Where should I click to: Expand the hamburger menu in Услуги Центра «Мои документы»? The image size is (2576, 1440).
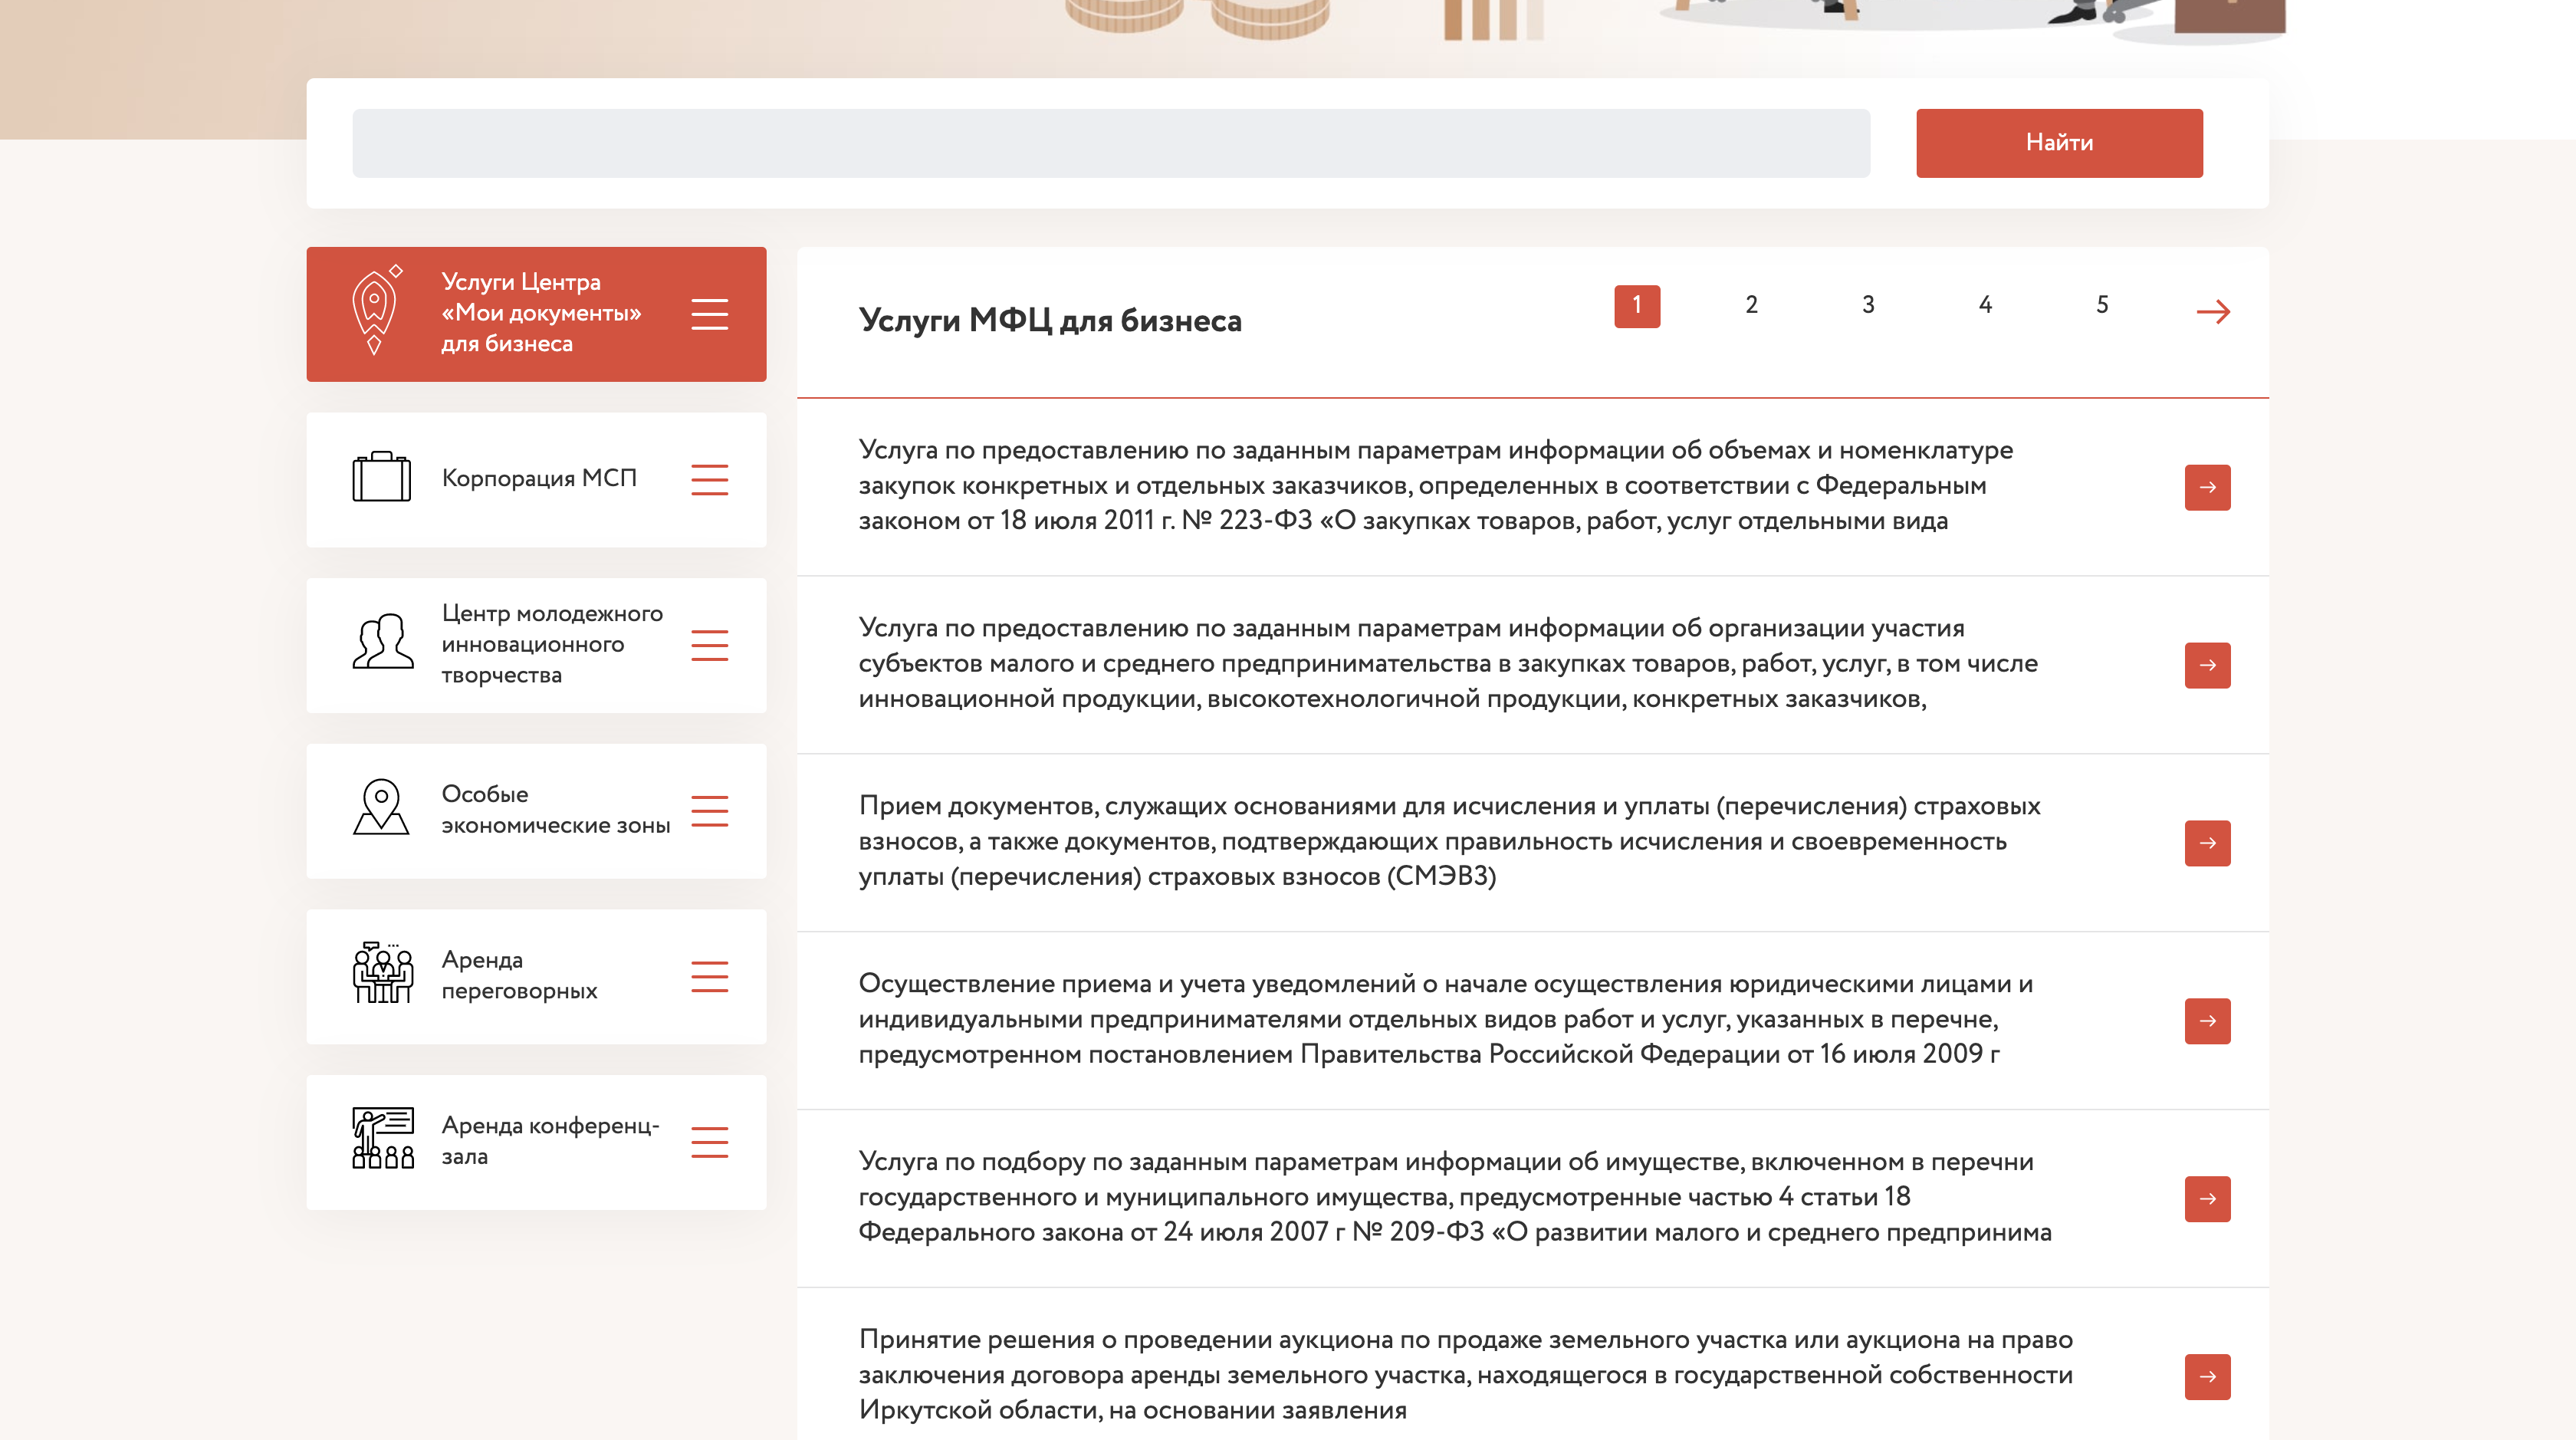[709, 314]
